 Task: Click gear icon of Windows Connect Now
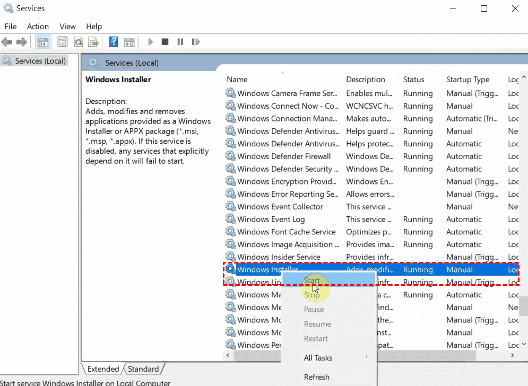coord(230,106)
